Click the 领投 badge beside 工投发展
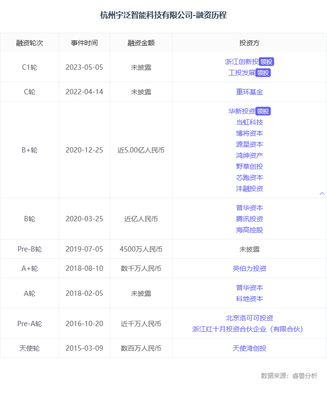 tap(263, 73)
